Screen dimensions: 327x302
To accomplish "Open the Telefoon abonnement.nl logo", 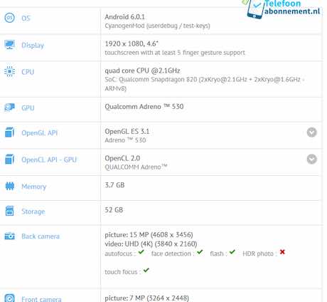I will click(x=283, y=9).
